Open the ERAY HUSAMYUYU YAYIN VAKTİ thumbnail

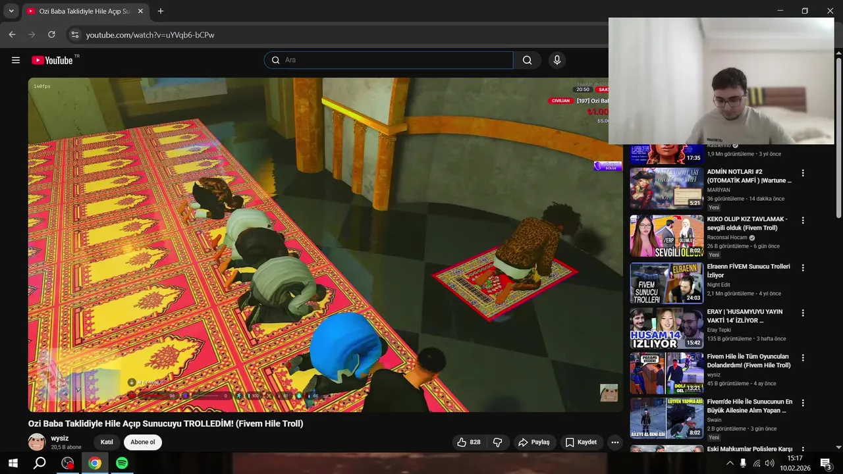coord(666,329)
